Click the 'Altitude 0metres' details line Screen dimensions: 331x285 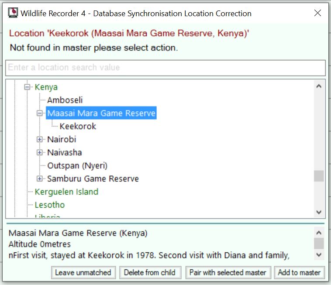pyautogui.click(x=39, y=244)
